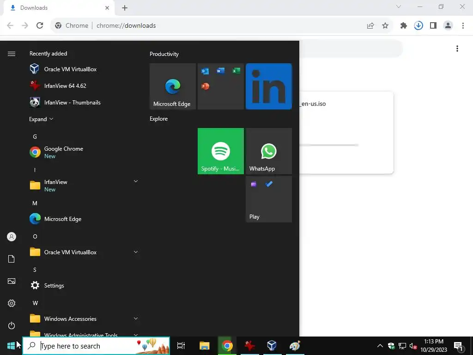Open Pictures from the Start sidebar
The height and width of the screenshot is (355, 473).
coord(12,281)
